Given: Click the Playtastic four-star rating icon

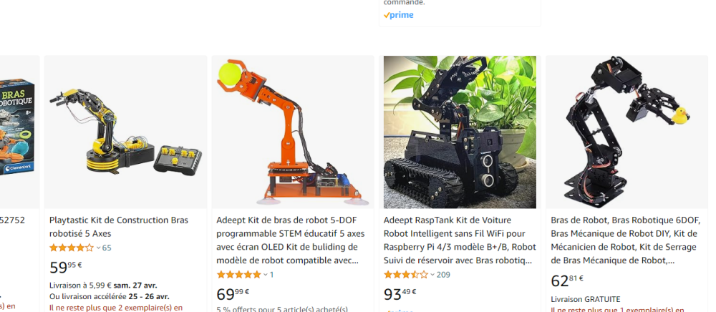Looking at the screenshot, I should click(x=71, y=248).
